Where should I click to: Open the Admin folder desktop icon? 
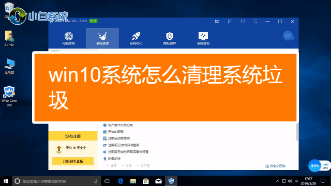coord(9,38)
